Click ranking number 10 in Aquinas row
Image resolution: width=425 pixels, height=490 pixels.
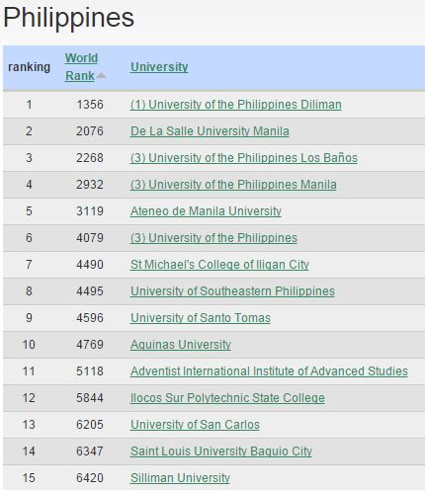point(29,345)
